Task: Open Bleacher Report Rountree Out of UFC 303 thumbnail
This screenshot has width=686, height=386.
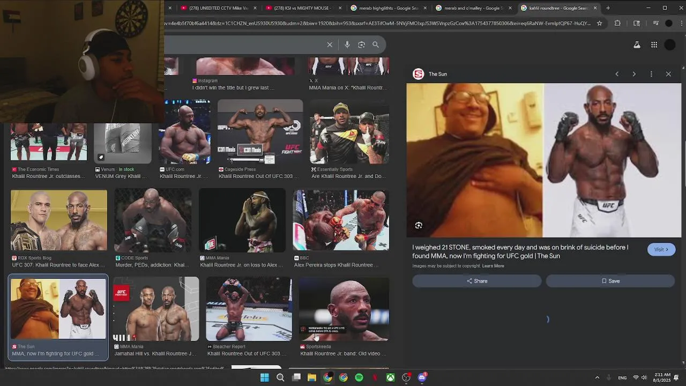Action: 249,310
